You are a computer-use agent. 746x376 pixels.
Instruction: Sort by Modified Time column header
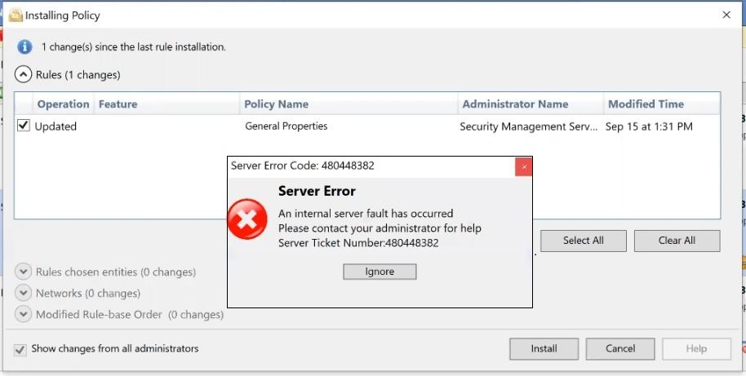662,104
